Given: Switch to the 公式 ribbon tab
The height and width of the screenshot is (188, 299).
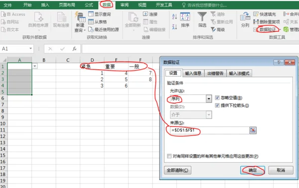Looking at the screenshot, I should click(89, 5).
